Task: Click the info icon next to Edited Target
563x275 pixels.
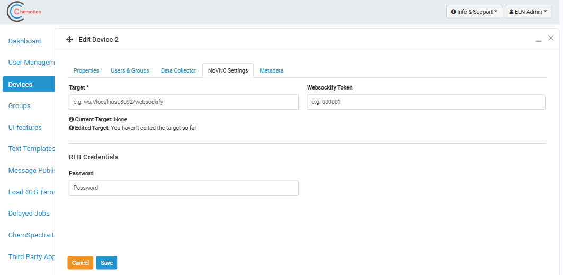Action: pyautogui.click(x=72, y=128)
